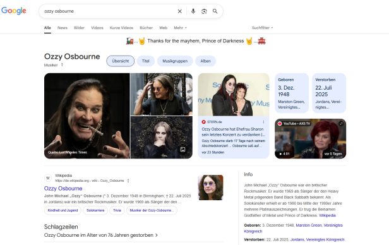Click the YouTube icon on video card
This screenshot has height=245, width=389.
click(280, 124)
